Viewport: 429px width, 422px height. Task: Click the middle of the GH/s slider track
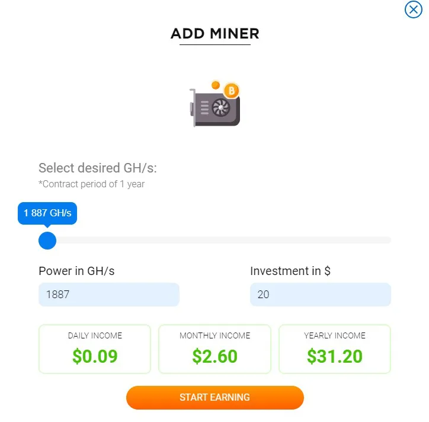[x=214, y=240]
